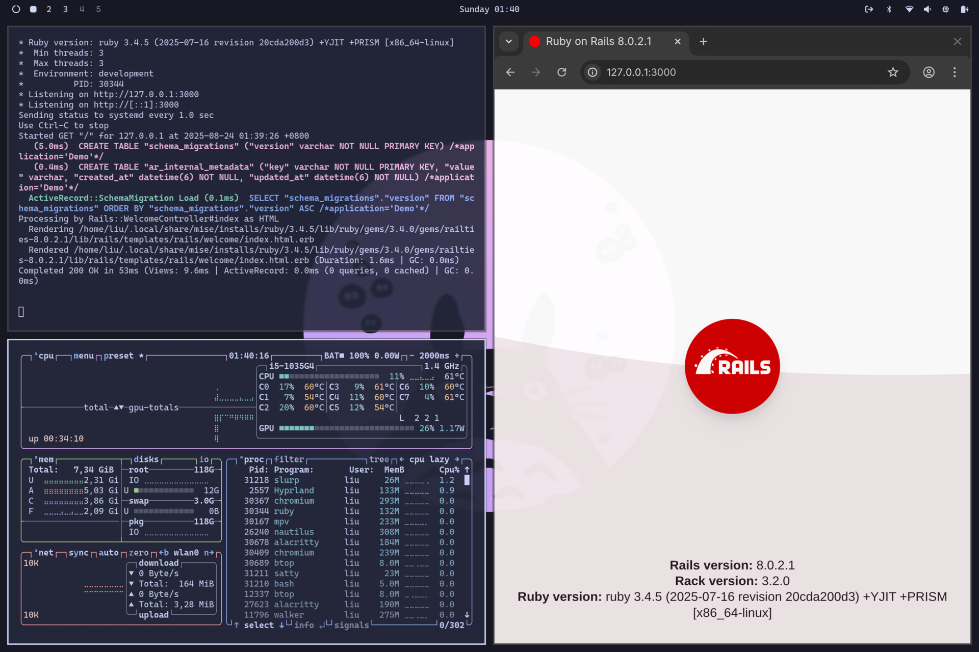Image resolution: width=979 pixels, height=652 pixels.
Task: Open a new tab with the plus icon
Action: [703, 42]
